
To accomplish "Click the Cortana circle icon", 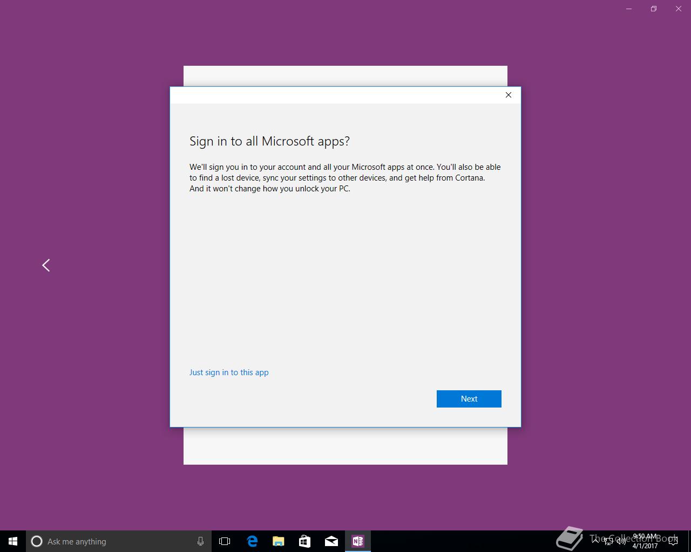I will (x=37, y=541).
